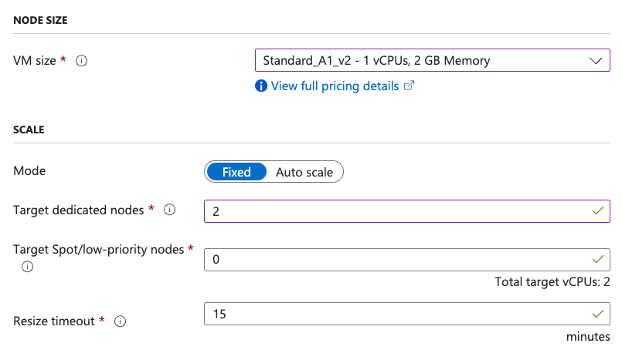622x360 pixels.
Task: Click into the Resize timeout field
Action: (x=394, y=314)
